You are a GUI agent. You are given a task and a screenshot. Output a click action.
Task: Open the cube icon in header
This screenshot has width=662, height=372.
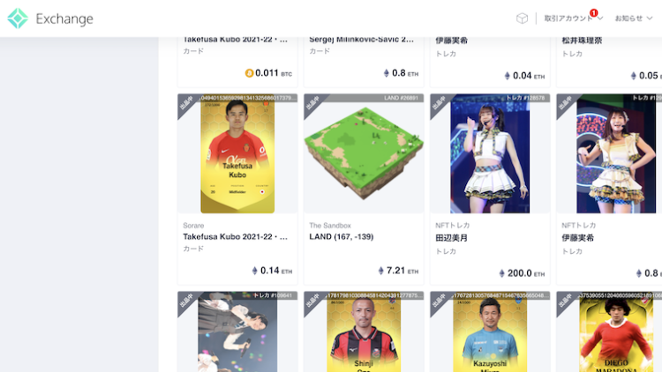pyautogui.click(x=522, y=19)
